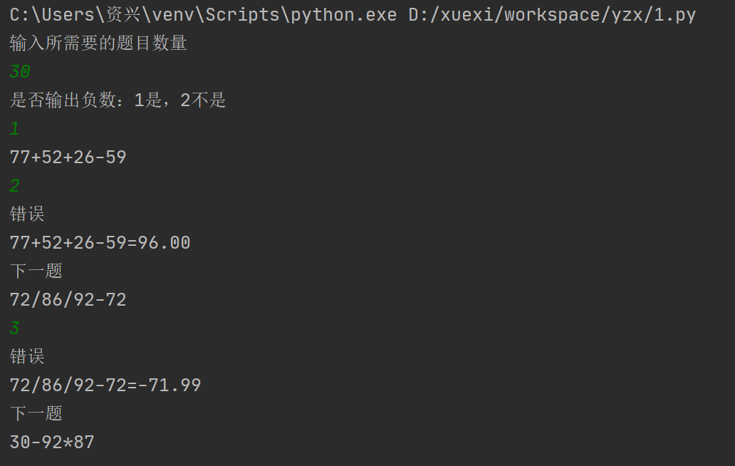Select the green input value 1
This screenshot has height=466, width=735.
14,129
